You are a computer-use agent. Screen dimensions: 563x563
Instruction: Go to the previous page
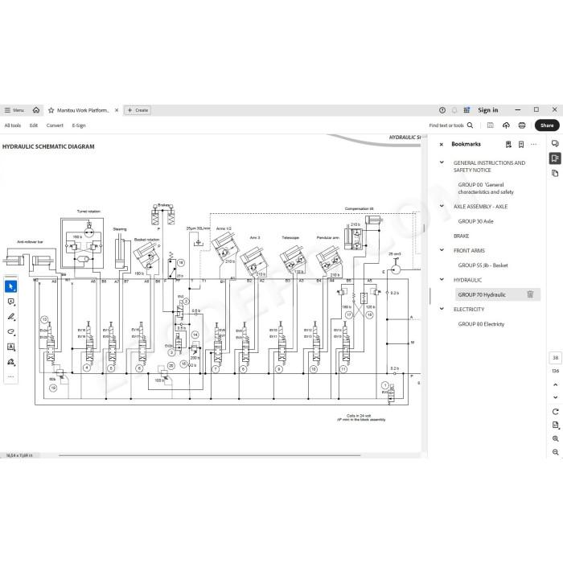(x=555, y=384)
